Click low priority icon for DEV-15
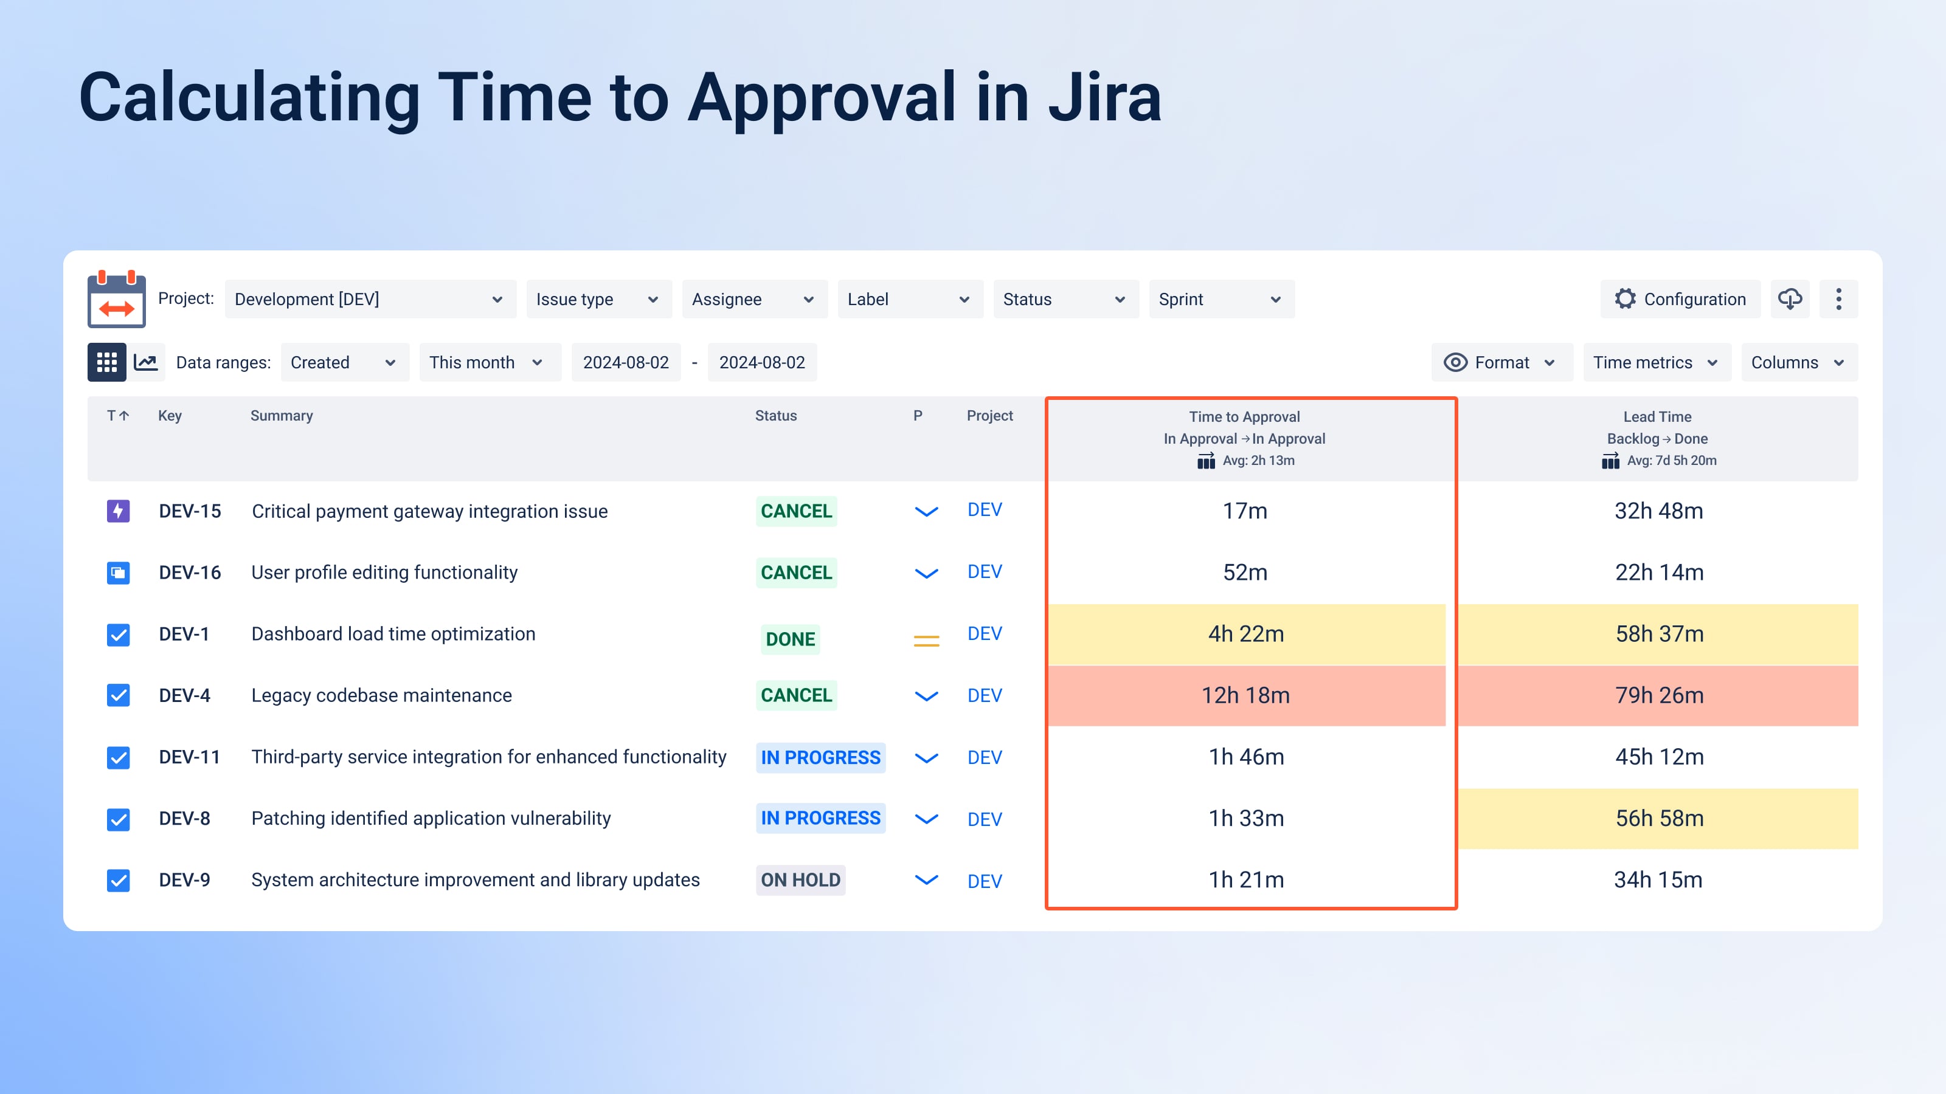This screenshot has height=1094, width=1946. [x=926, y=511]
